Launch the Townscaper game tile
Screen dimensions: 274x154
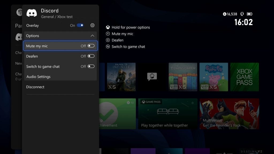[183, 77]
